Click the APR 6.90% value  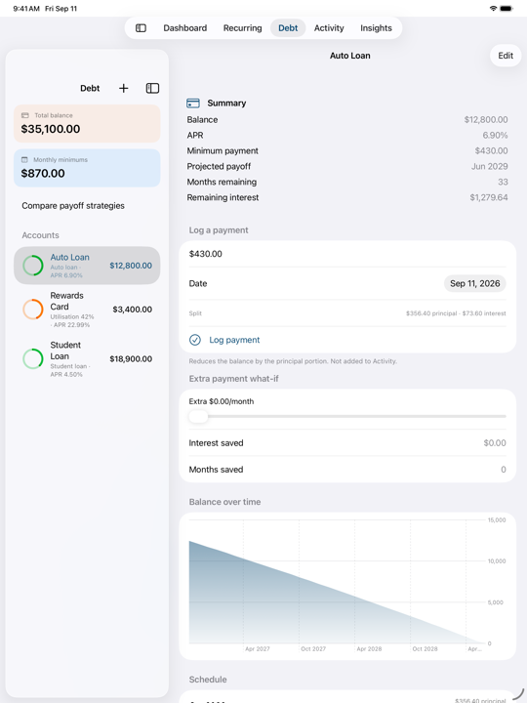point(495,136)
